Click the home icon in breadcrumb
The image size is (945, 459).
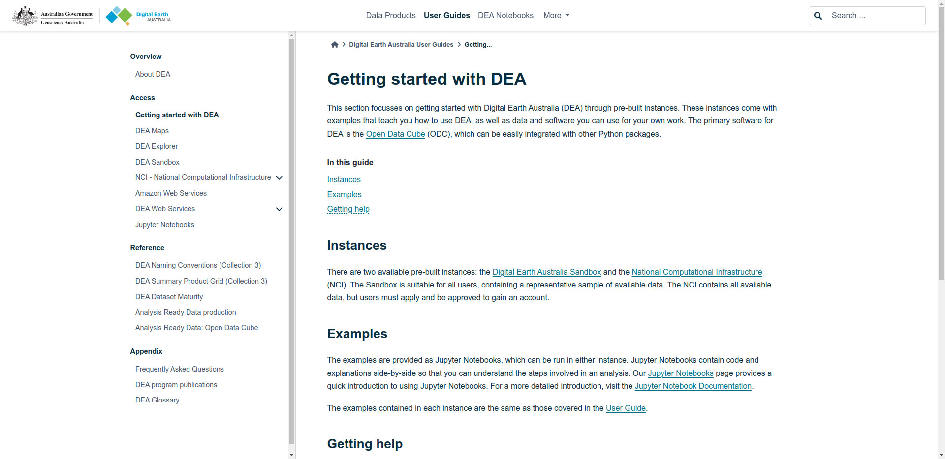(x=335, y=45)
